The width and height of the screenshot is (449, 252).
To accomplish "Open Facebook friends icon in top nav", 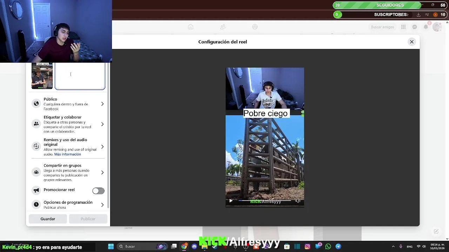I will pyautogui.click(x=223, y=27).
